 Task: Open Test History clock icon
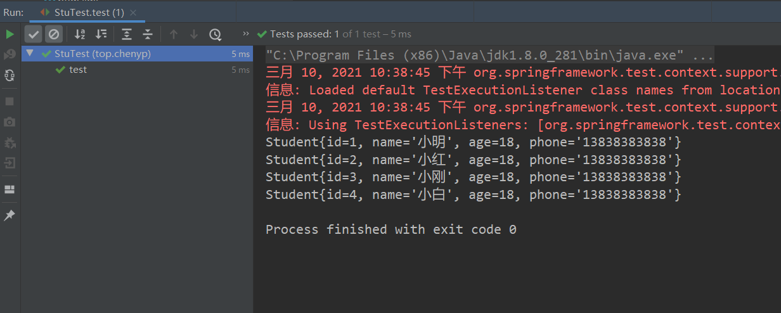(x=216, y=34)
